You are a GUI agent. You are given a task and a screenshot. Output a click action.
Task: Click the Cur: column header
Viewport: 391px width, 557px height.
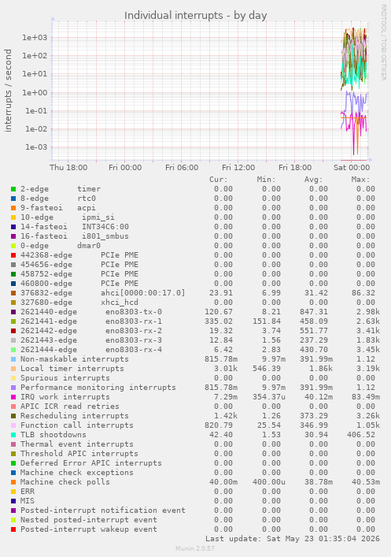click(x=218, y=180)
